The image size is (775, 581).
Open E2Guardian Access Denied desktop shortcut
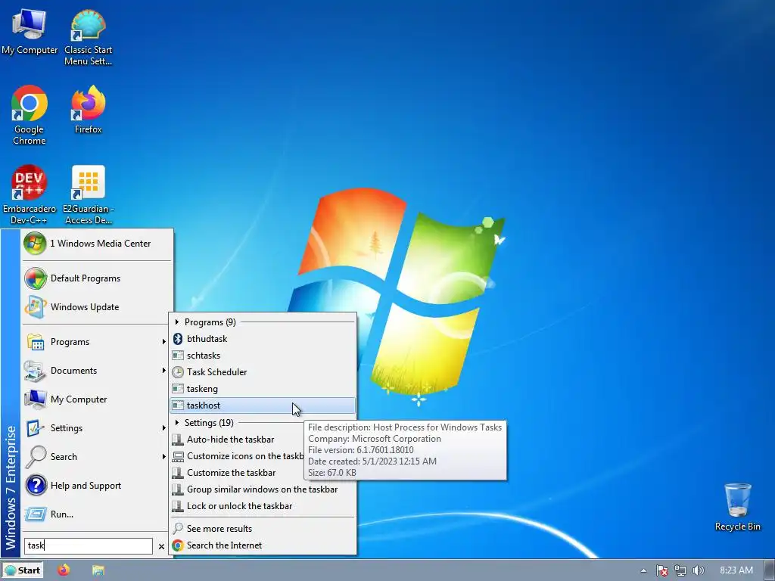(x=88, y=194)
